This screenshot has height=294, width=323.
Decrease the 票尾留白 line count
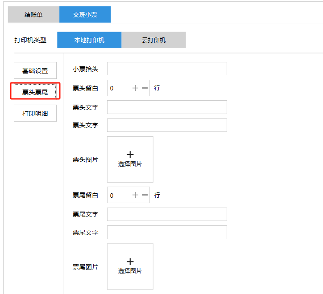145,195
